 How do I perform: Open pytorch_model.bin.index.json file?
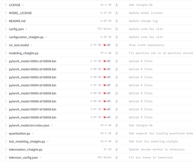(x=29, y=126)
